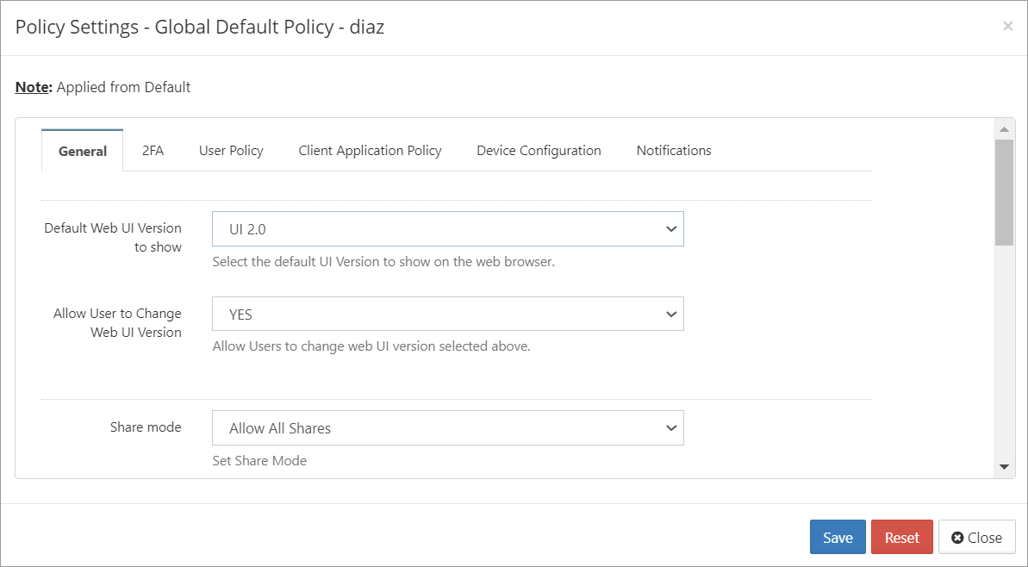The width and height of the screenshot is (1028, 567).
Task: Switch to Client Application Policy tab
Action: pos(370,151)
